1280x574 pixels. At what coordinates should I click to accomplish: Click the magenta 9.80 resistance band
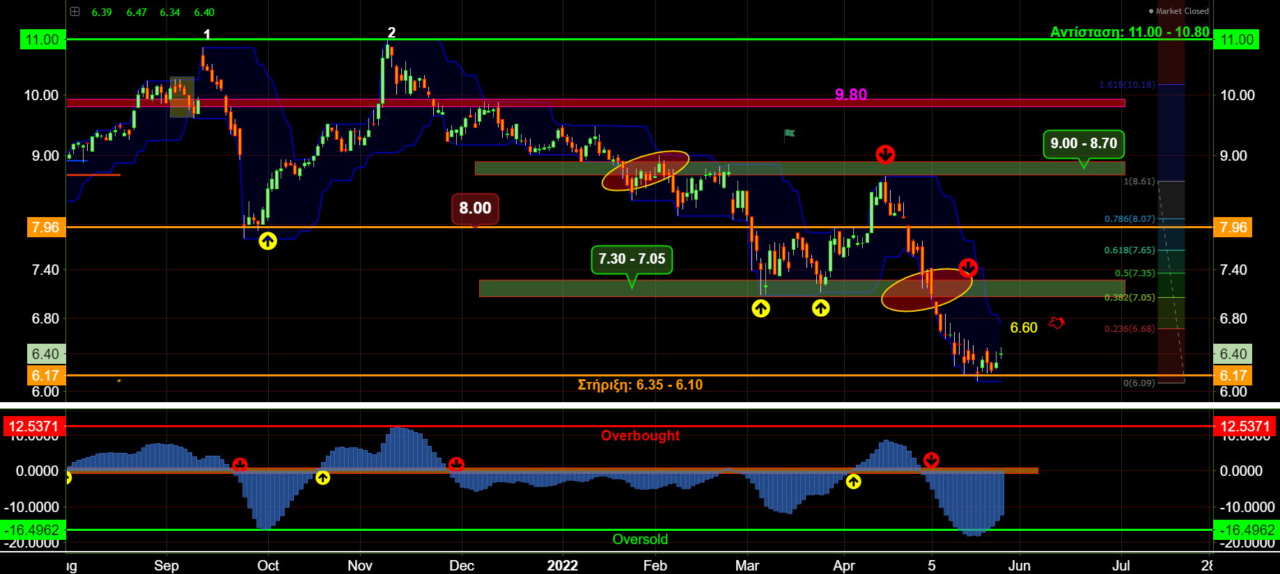(x=595, y=103)
